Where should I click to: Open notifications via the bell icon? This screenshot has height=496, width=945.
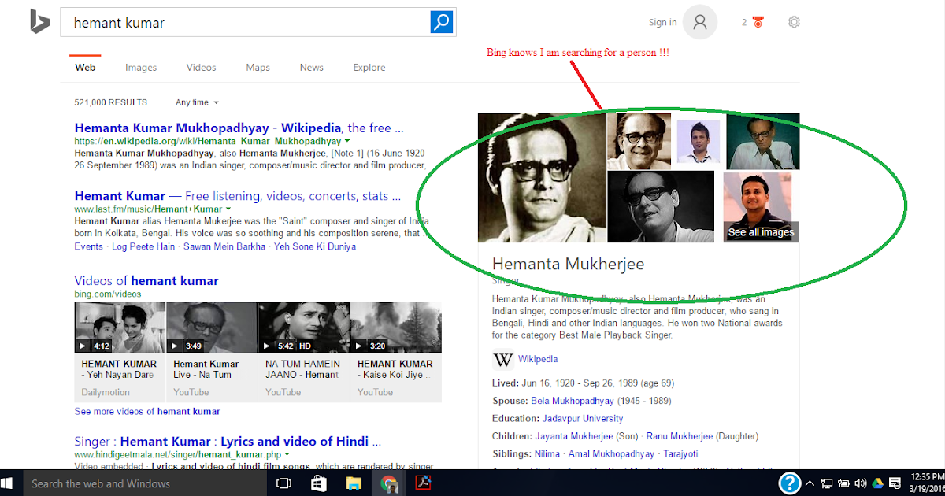point(758,22)
